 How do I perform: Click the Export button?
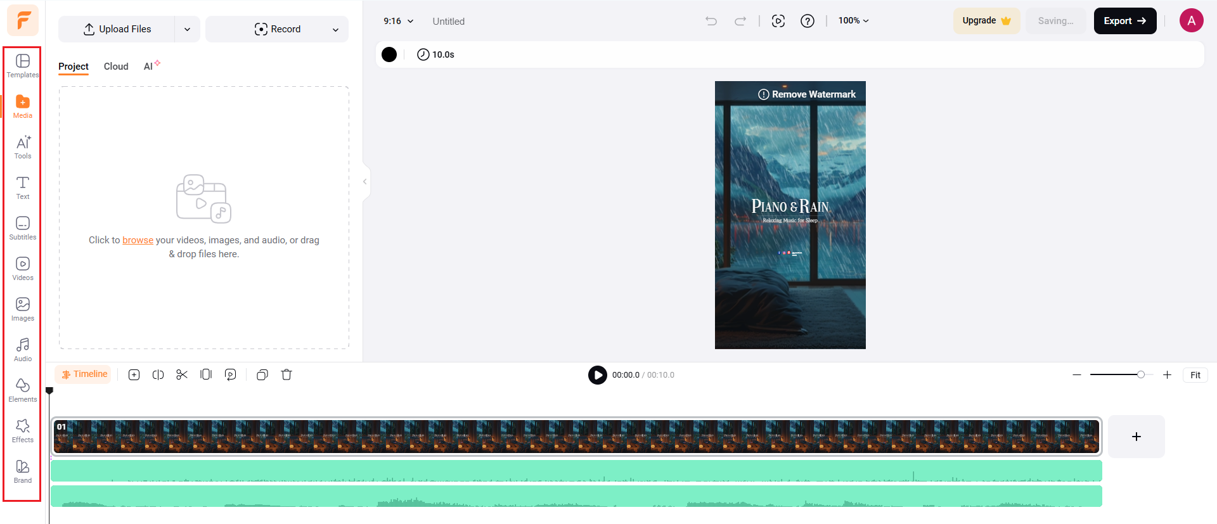[1125, 21]
